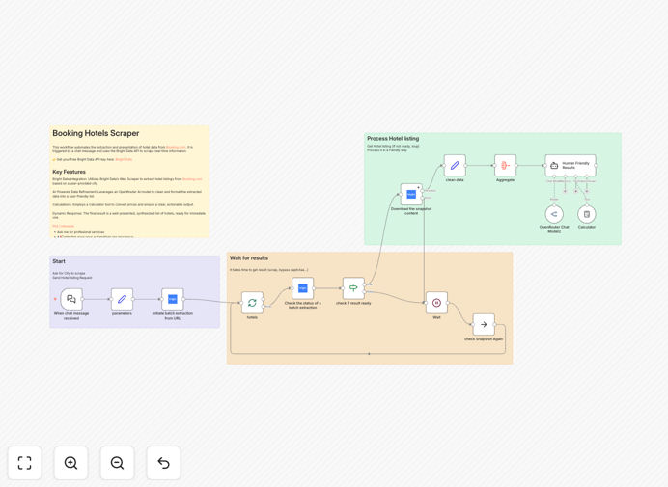
Task: Select the 'Aggregate' node
Action: 505,166
